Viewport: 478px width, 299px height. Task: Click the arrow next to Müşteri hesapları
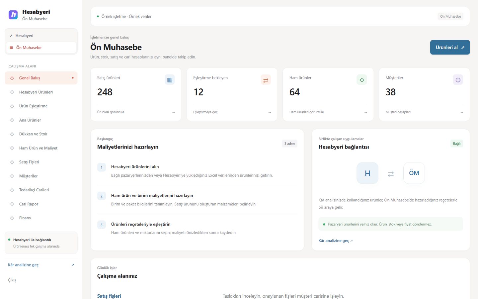(x=462, y=112)
